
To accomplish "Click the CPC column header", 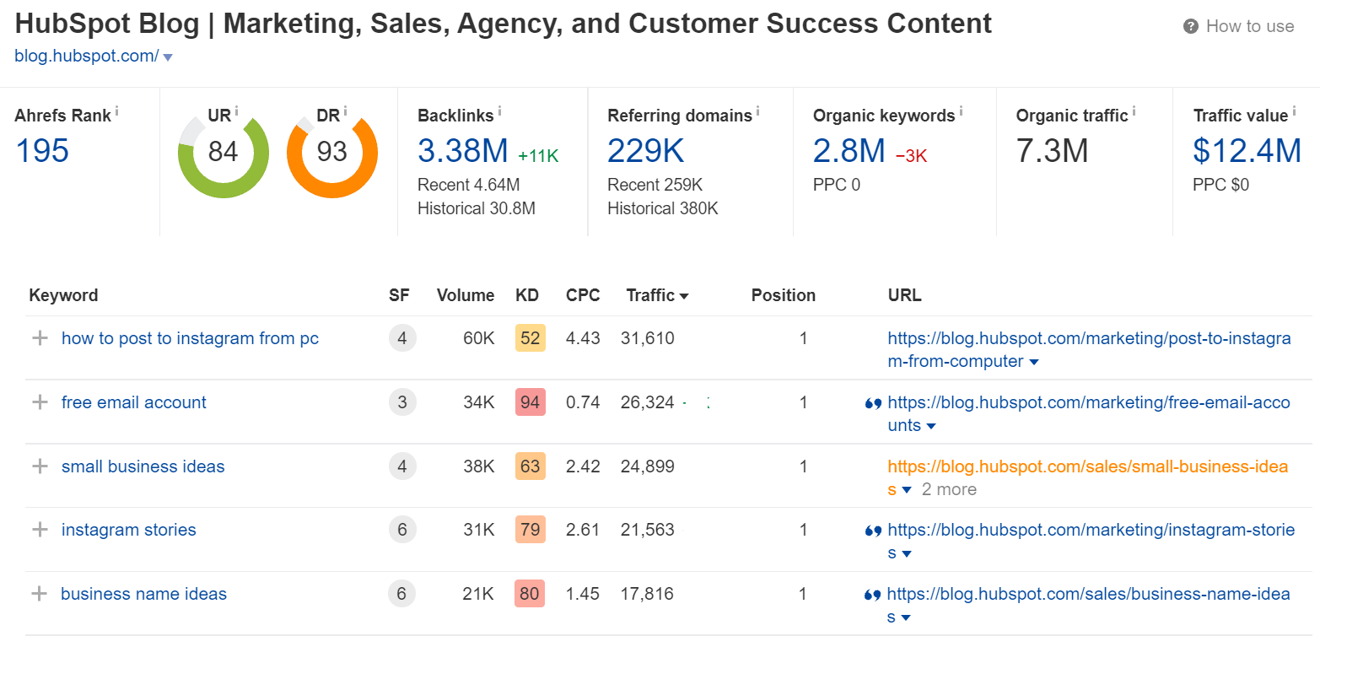I will pyautogui.click(x=583, y=295).
